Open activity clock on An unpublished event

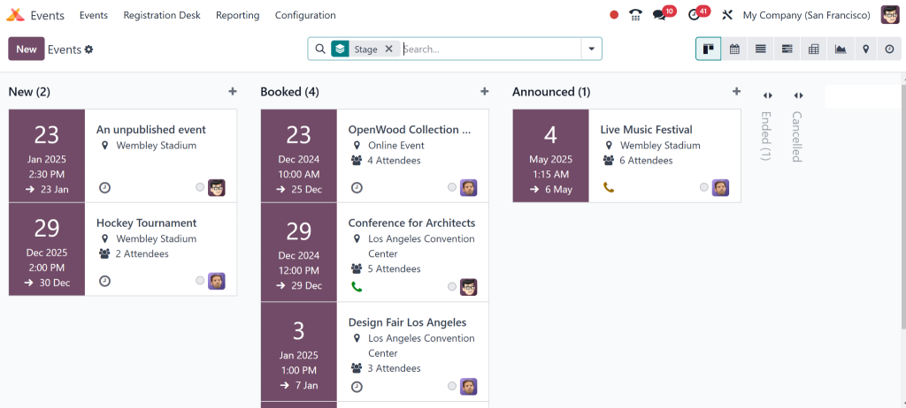point(104,187)
